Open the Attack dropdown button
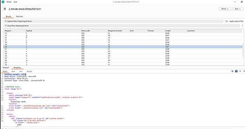 coord(225,9)
